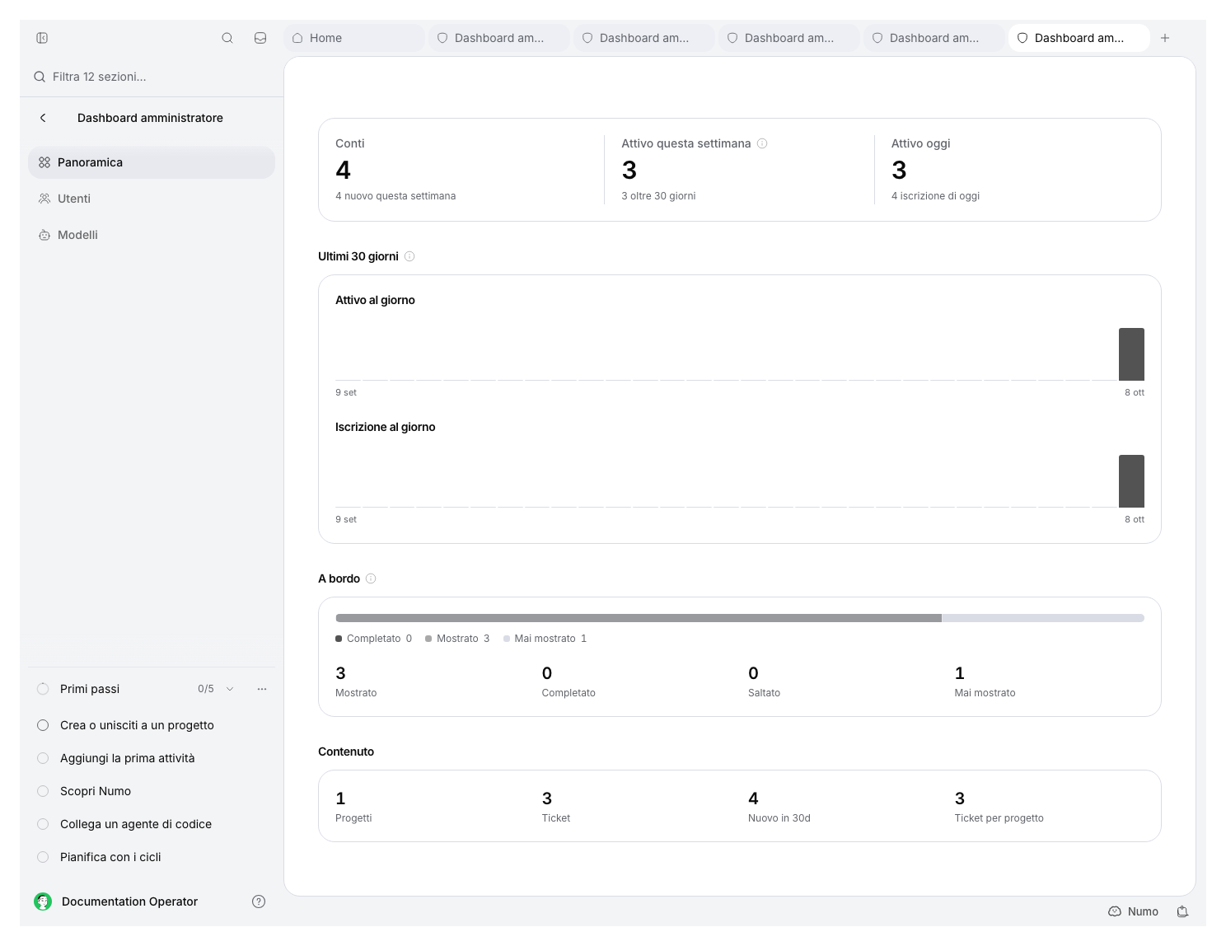Check off Scopri Numo step
This screenshot has width=1226, height=946.
[43, 791]
